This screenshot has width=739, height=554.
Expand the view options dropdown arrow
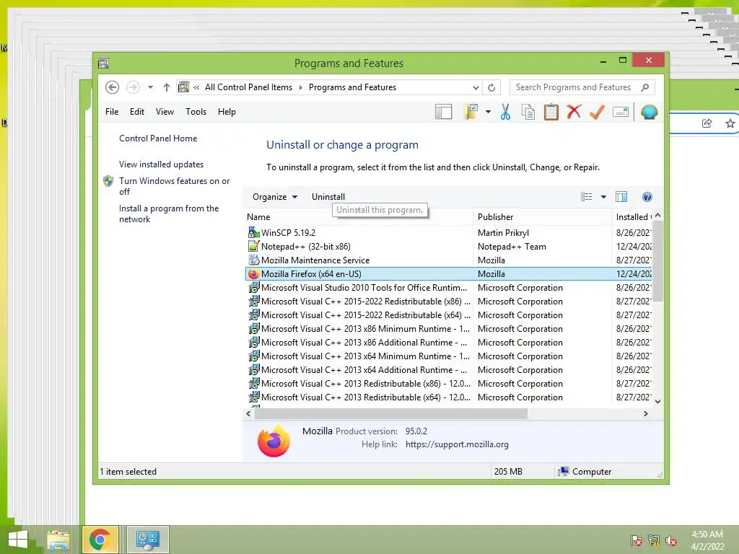pos(603,197)
